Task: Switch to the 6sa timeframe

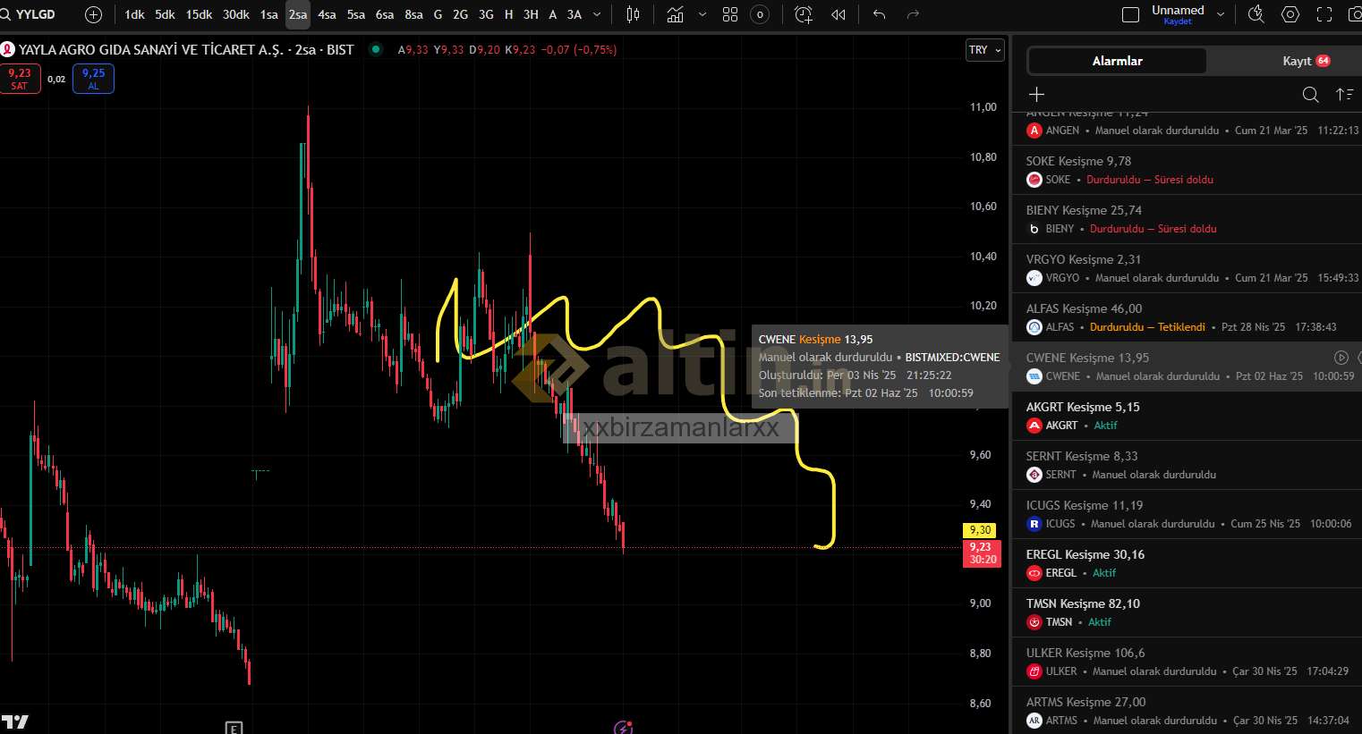Action: pos(385,14)
